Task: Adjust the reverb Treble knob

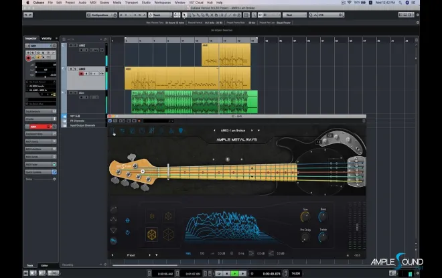Action: 323,237
